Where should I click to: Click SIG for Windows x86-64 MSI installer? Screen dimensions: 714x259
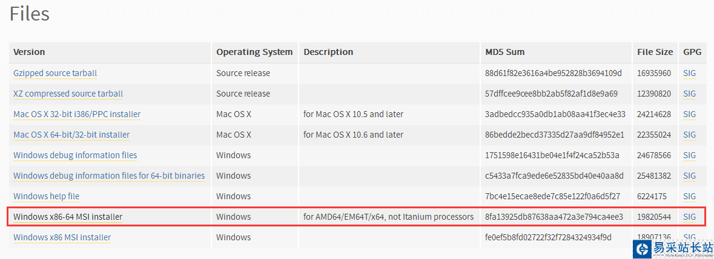689,217
